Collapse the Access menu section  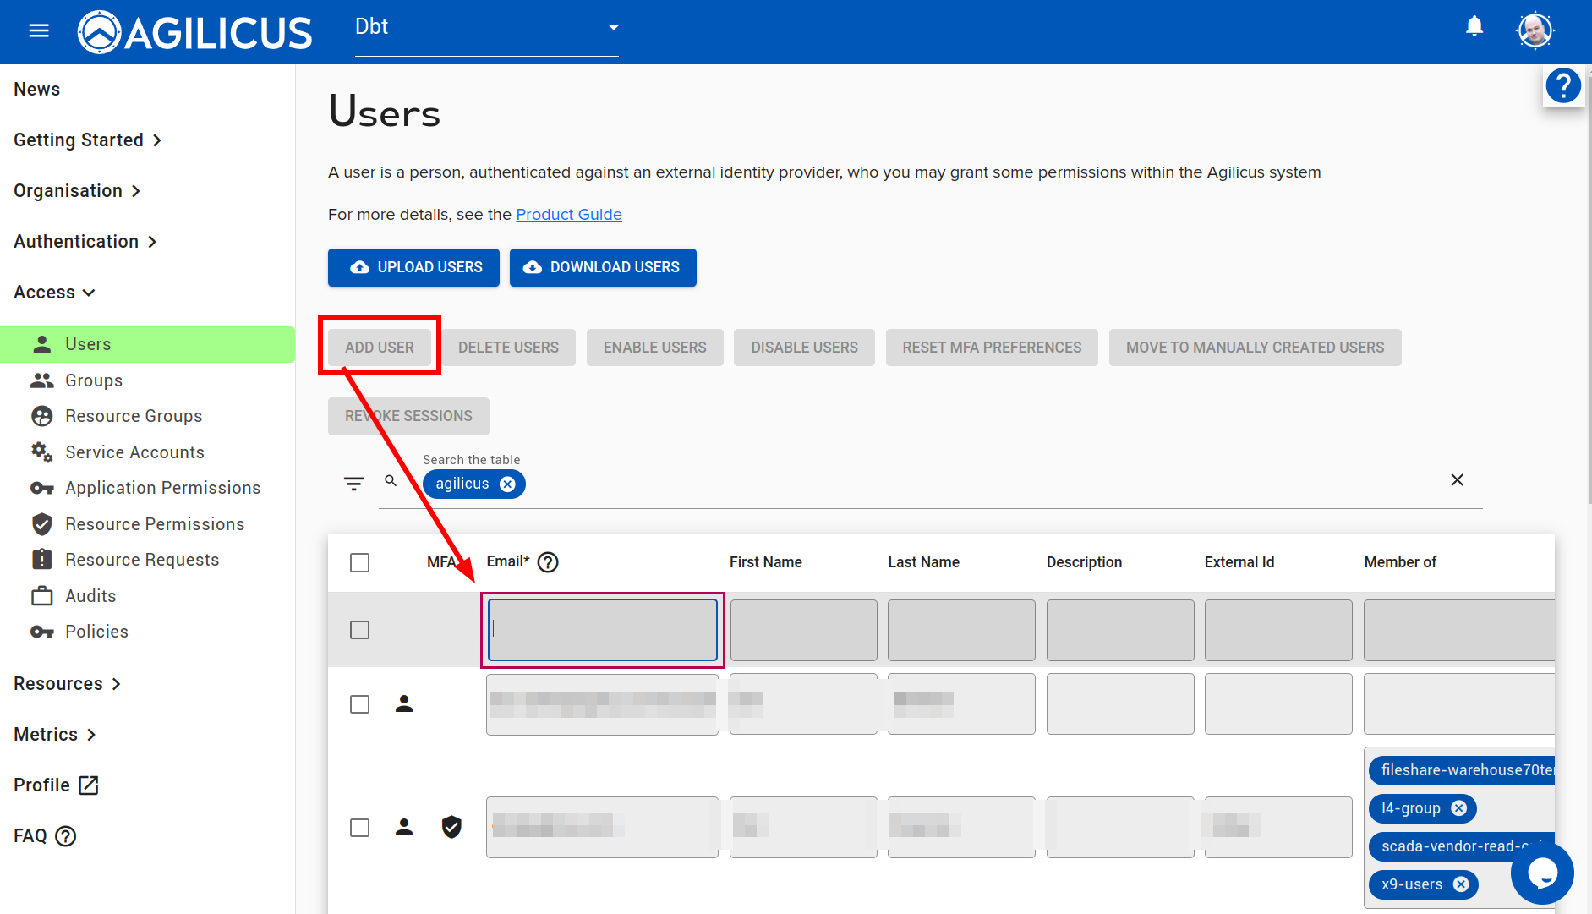click(x=54, y=293)
